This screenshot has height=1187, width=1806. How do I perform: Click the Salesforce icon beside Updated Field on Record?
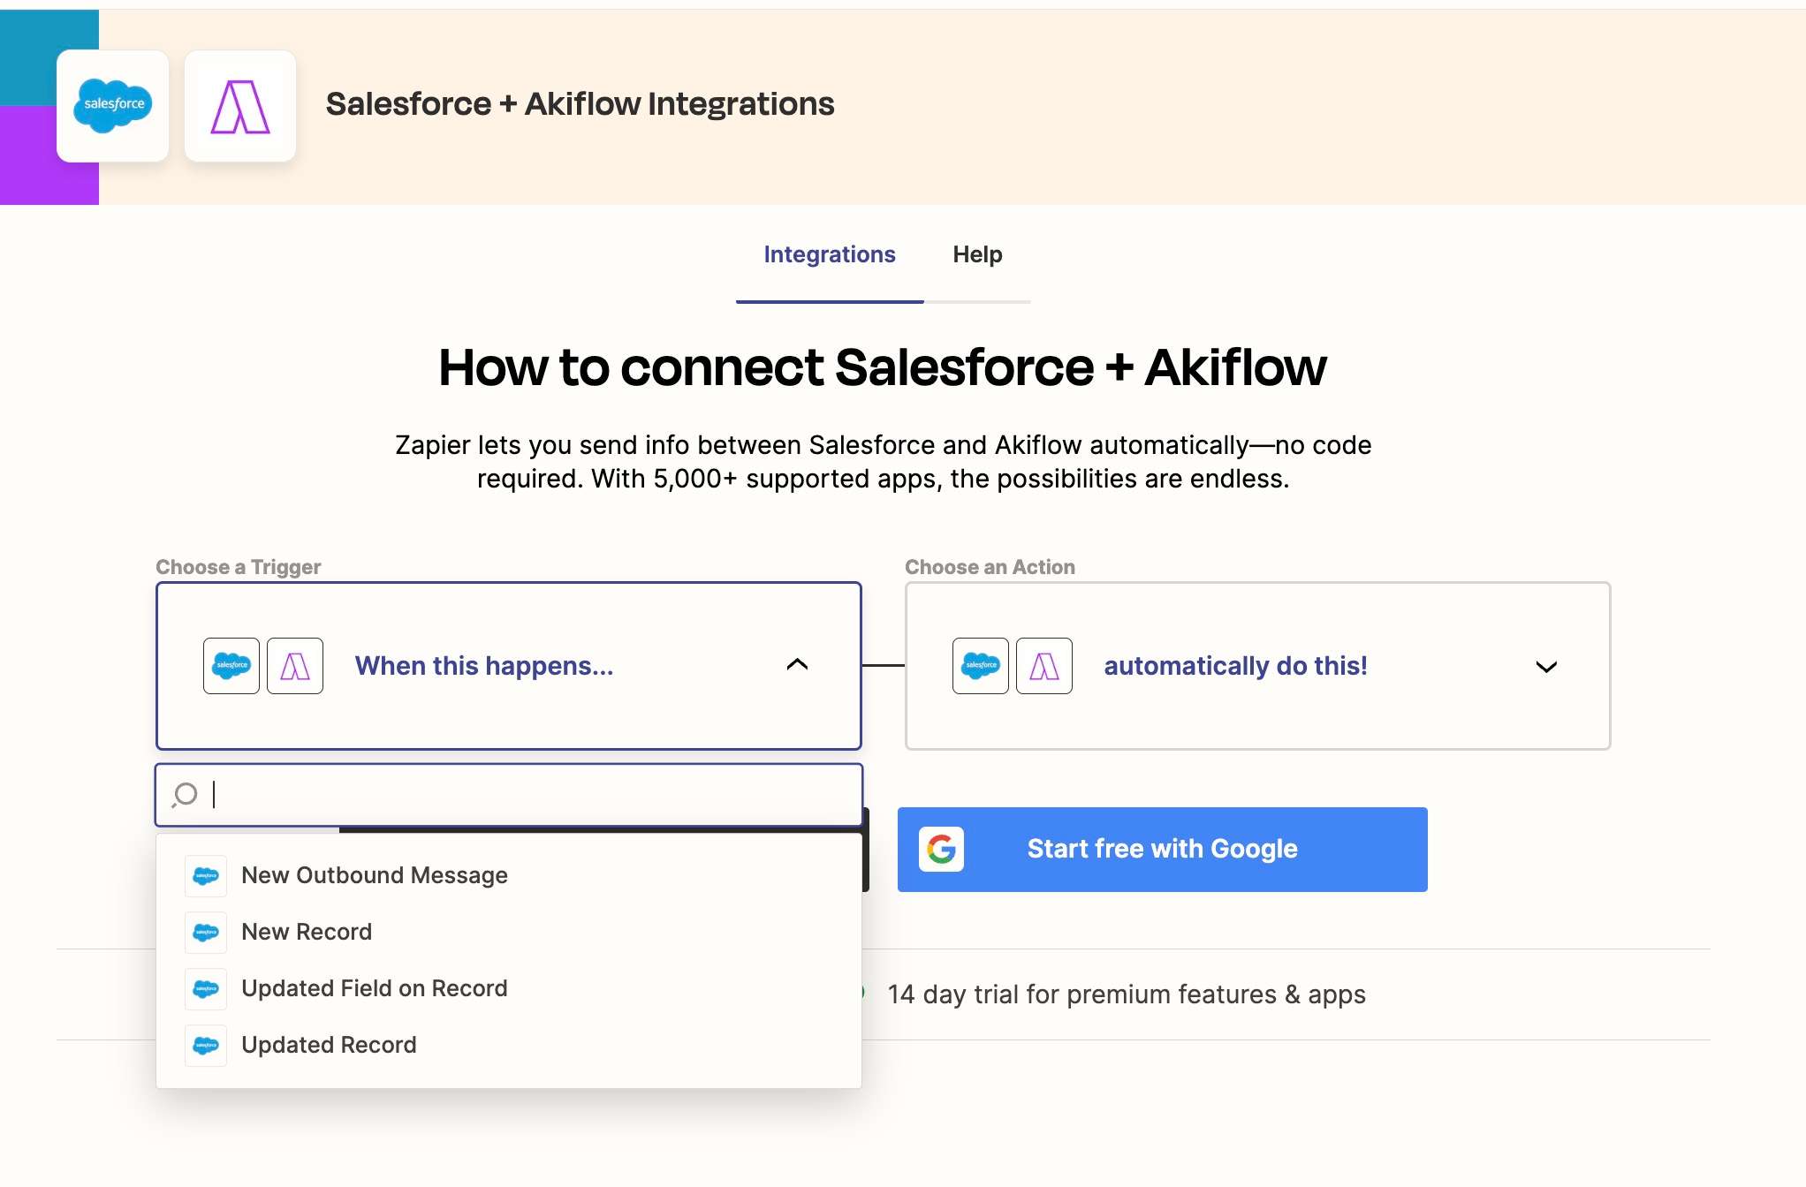206,989
